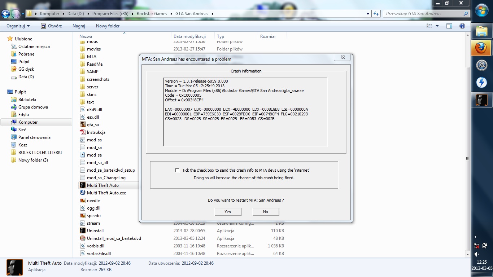The width and height of the screenshot is (493, 277).
Task: Click the Explorer Forward arrow
Action: coord(16,14)
